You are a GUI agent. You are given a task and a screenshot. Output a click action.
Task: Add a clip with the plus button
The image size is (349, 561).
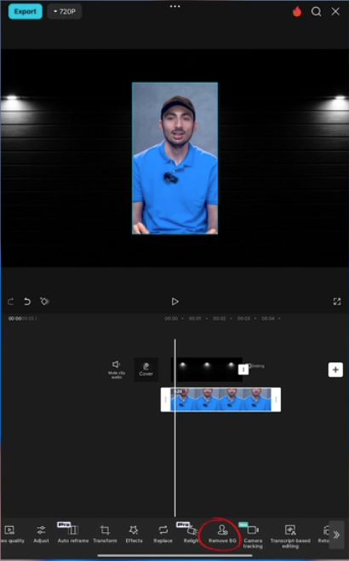coord(335,369)
